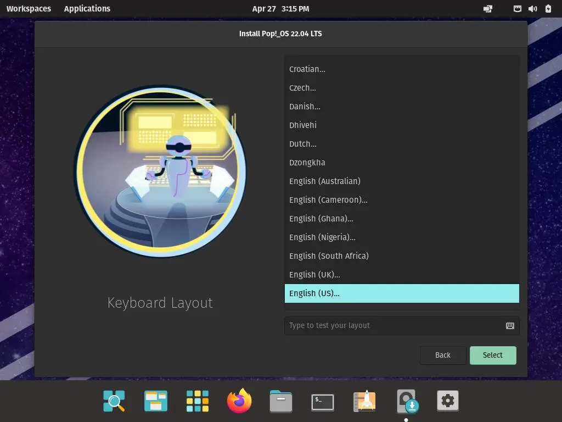Viewport: 562px width, 422px height.
Task: Open the Files manager dock icon
Action: pos(281,402)
